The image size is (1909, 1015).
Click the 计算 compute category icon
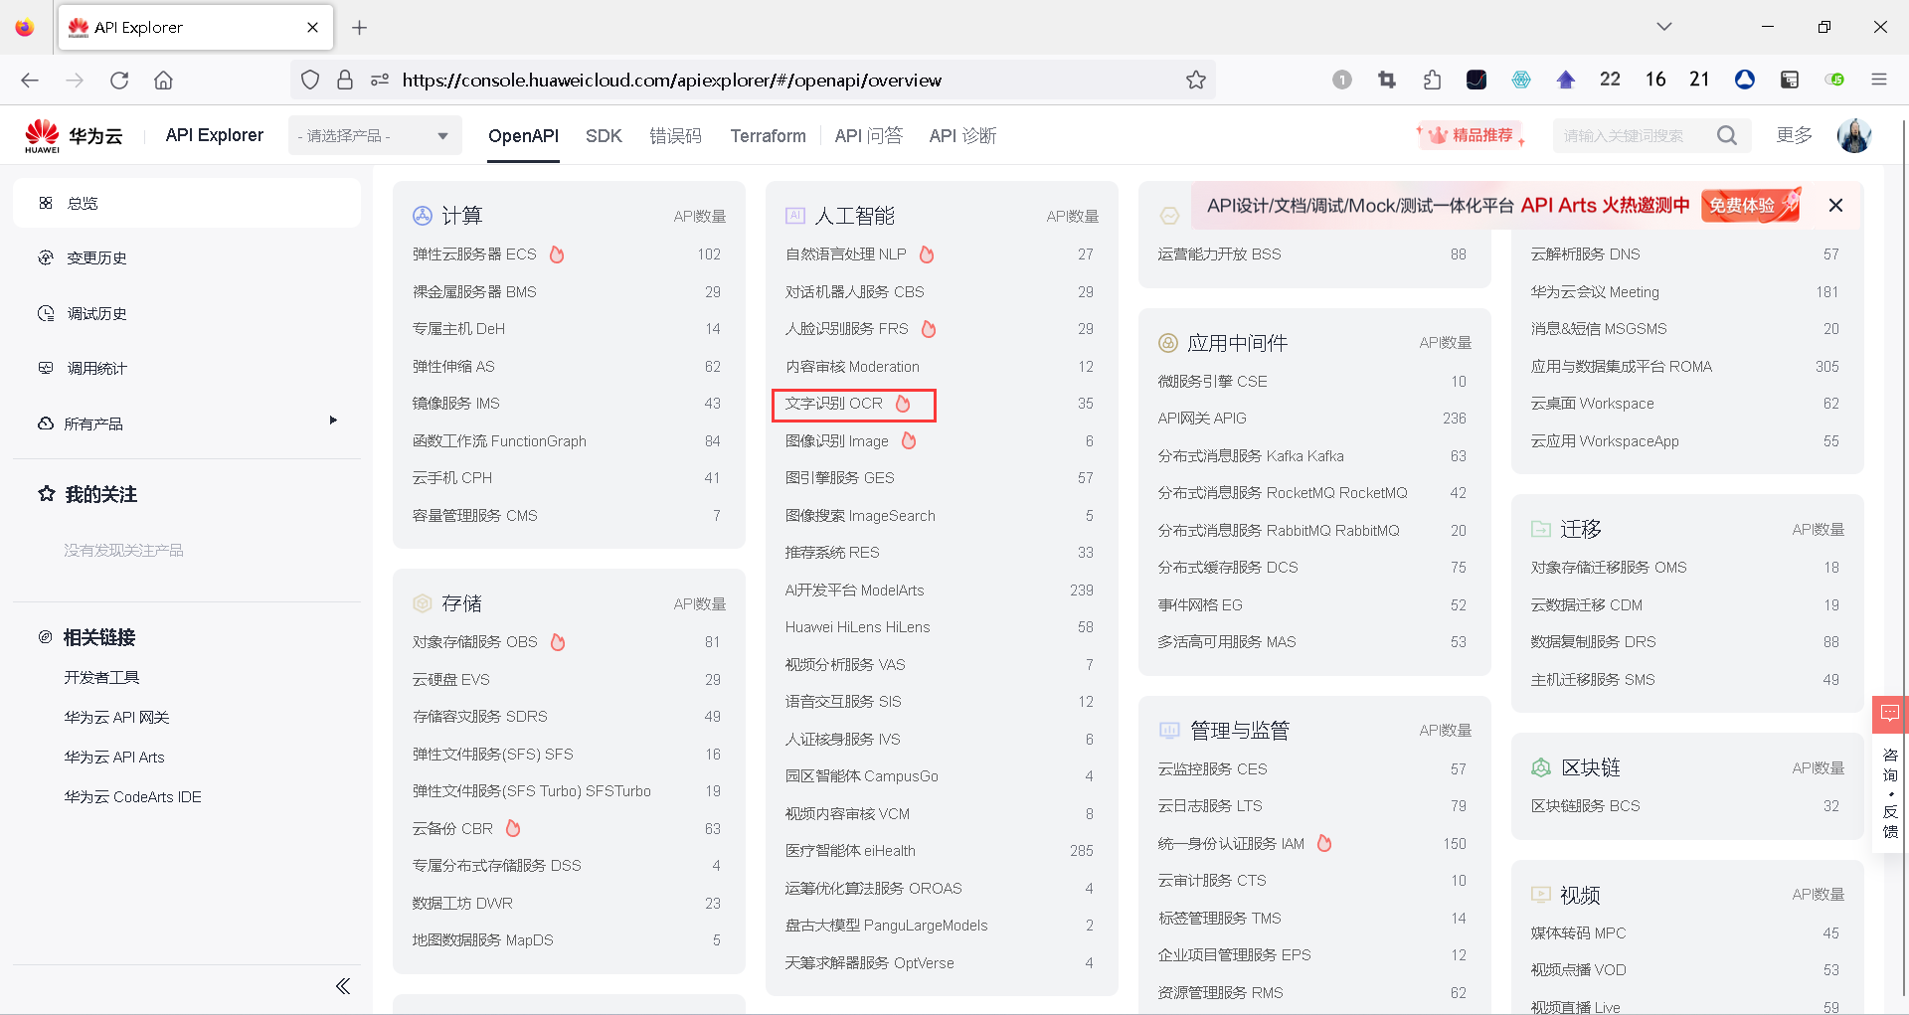(423, 214)
